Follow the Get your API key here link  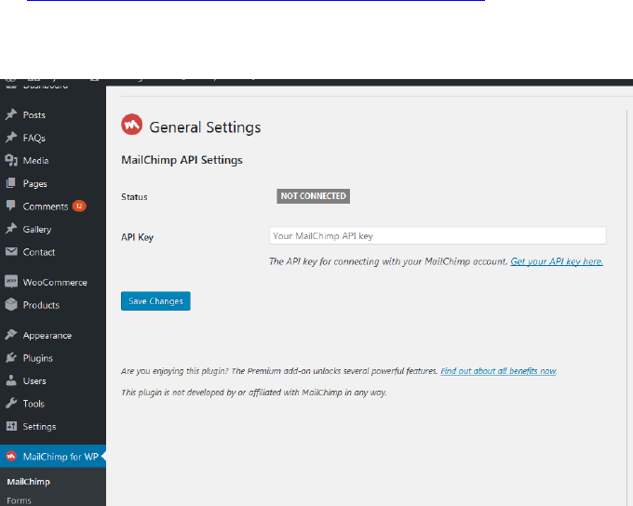(x=557, y=261)
